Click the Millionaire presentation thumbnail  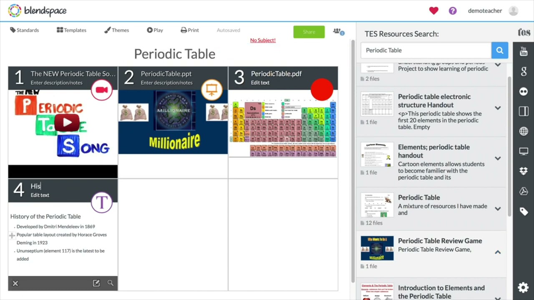click(173, 122)
